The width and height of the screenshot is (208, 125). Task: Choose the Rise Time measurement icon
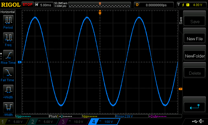[8, 55]
